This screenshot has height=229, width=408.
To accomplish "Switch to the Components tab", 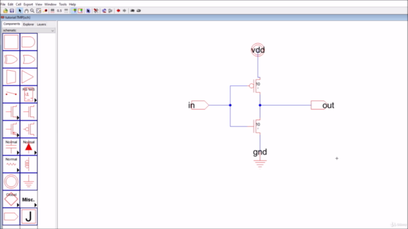I will pyautogui.click(x=11, y=24).
